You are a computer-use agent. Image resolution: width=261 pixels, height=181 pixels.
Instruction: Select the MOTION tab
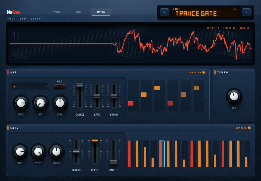point(101,12)
